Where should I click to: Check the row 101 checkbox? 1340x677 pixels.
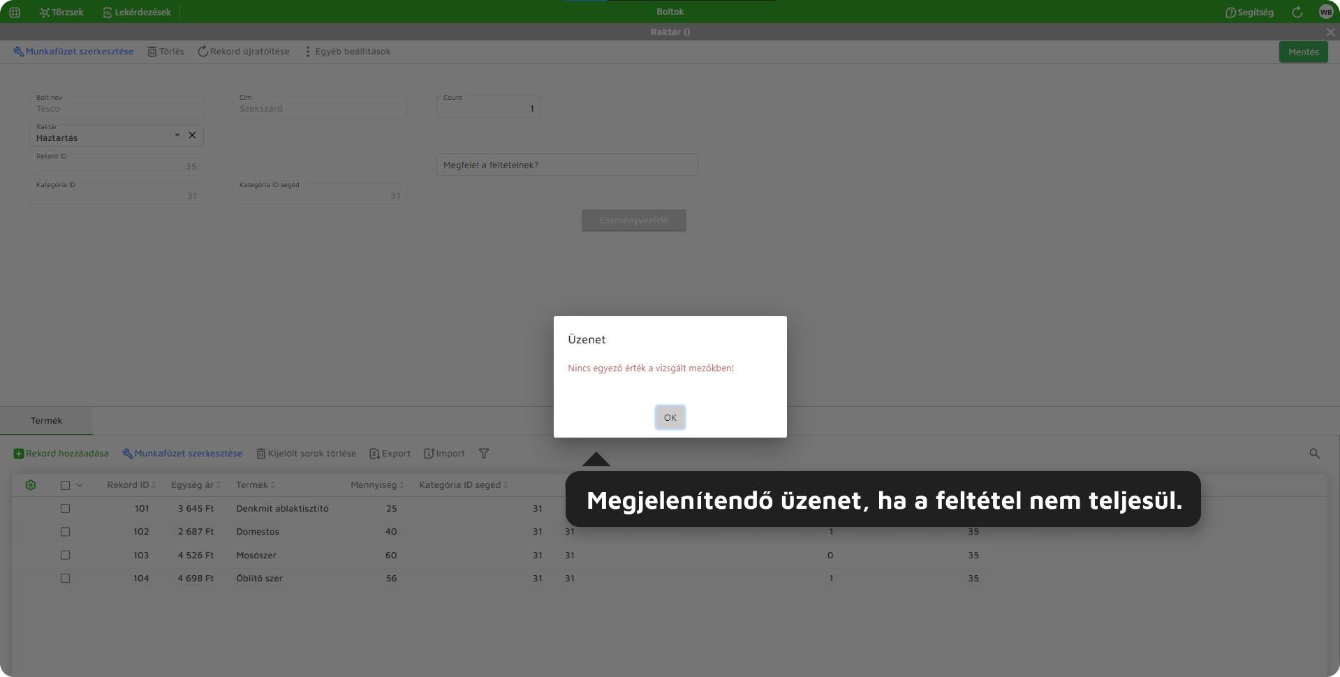click(x=65, y=509)
